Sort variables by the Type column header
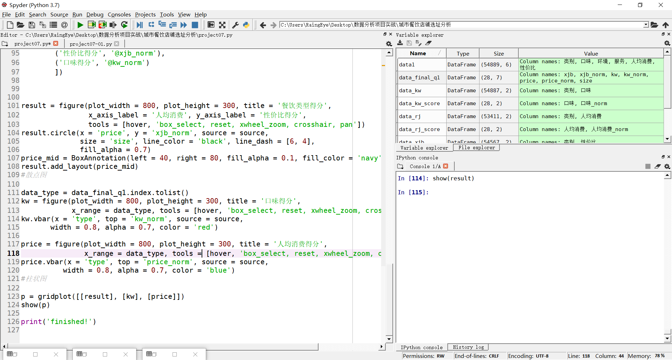This screenshot has height=360, width=672. tap(463, 53)
